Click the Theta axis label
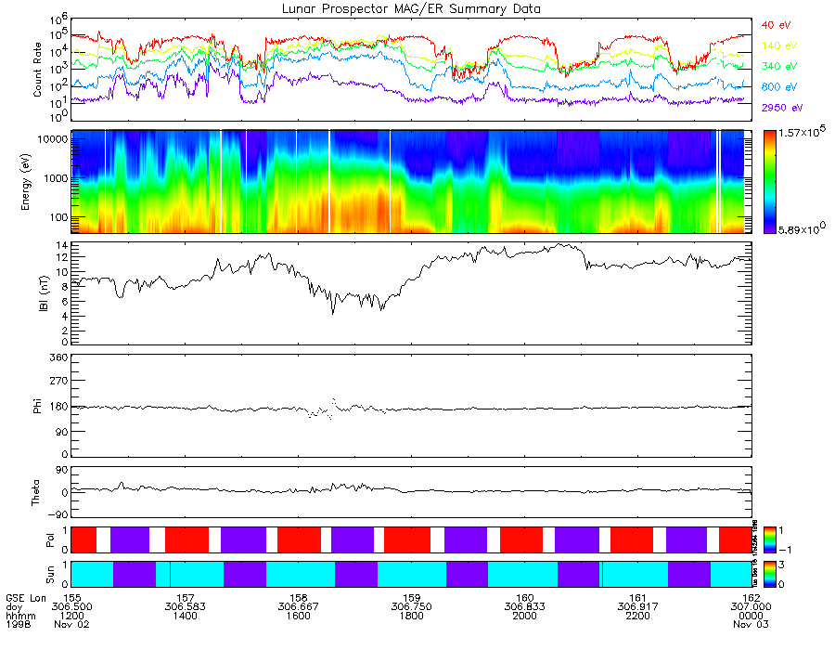This screenshot has width=835, height=650. pos(35,492)
